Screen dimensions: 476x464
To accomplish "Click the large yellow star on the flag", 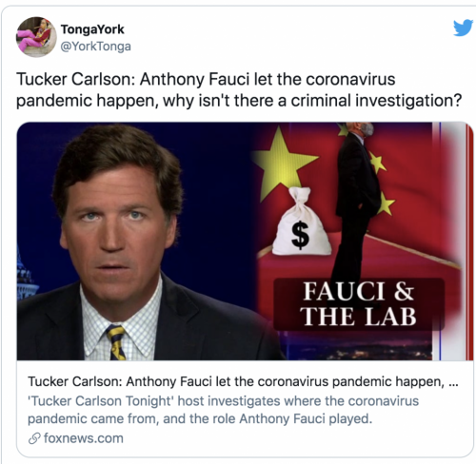I will 284,163.
